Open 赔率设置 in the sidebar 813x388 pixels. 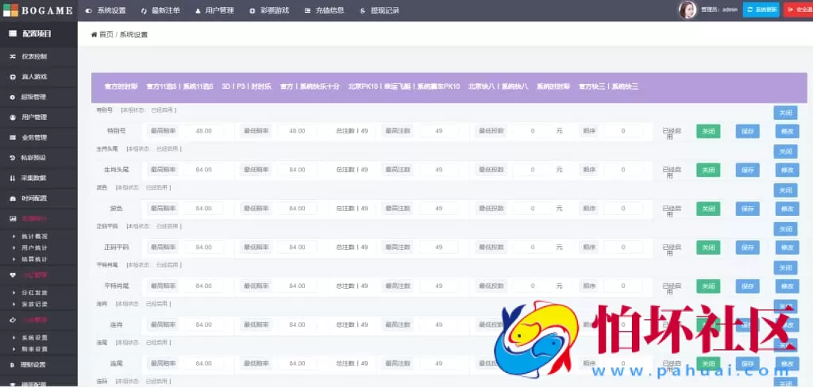point(35,349)
